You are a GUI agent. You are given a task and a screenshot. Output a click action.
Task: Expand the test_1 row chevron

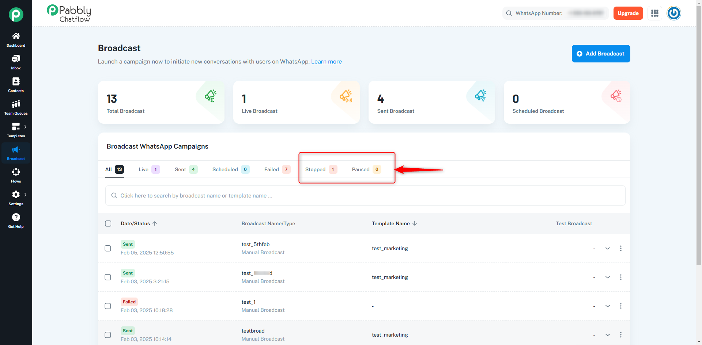[608, 306]
